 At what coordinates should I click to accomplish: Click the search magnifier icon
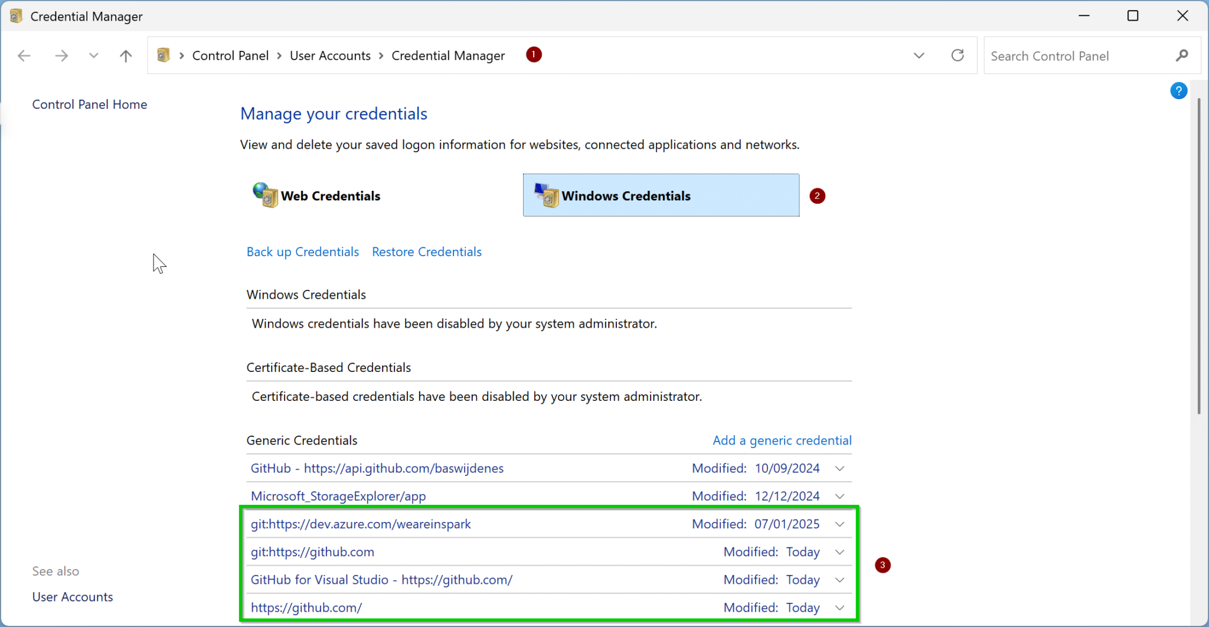click(x=1182, y=55)
